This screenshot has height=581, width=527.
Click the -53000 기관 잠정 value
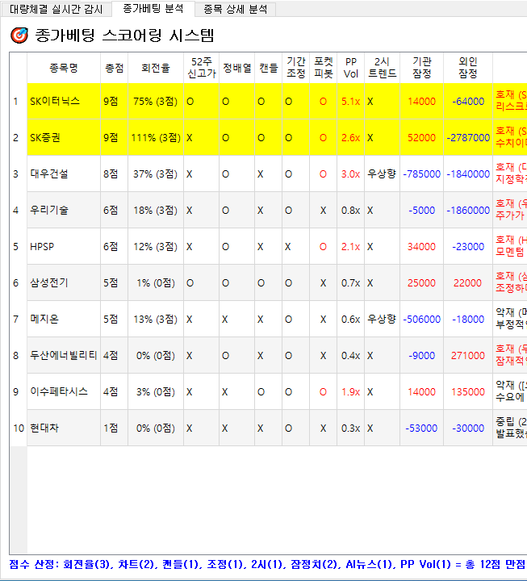(422, 428)
